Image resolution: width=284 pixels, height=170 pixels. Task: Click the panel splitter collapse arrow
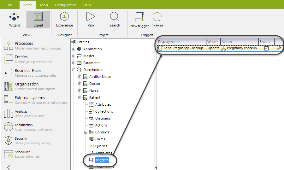coord(156,168)
